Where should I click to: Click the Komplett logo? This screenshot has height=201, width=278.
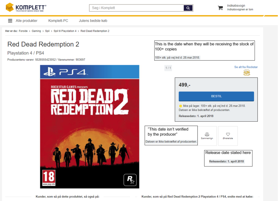pyautogui.click(x=26, y=8)
